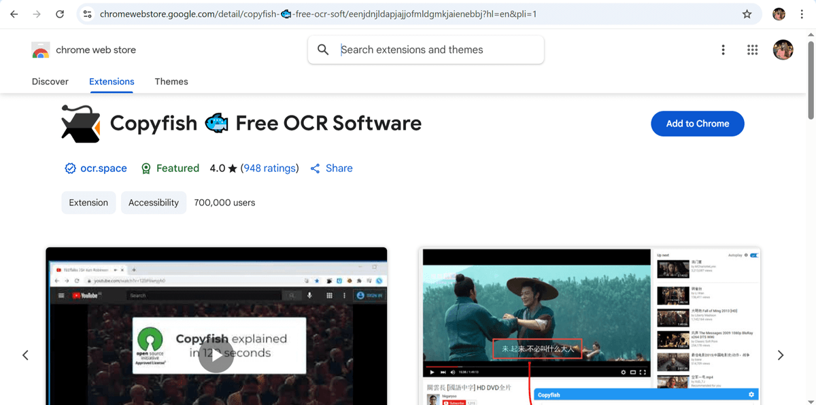This screenshot has height=405, width=816.
Task: Click the Google account avatar in header
Action: 783,50
